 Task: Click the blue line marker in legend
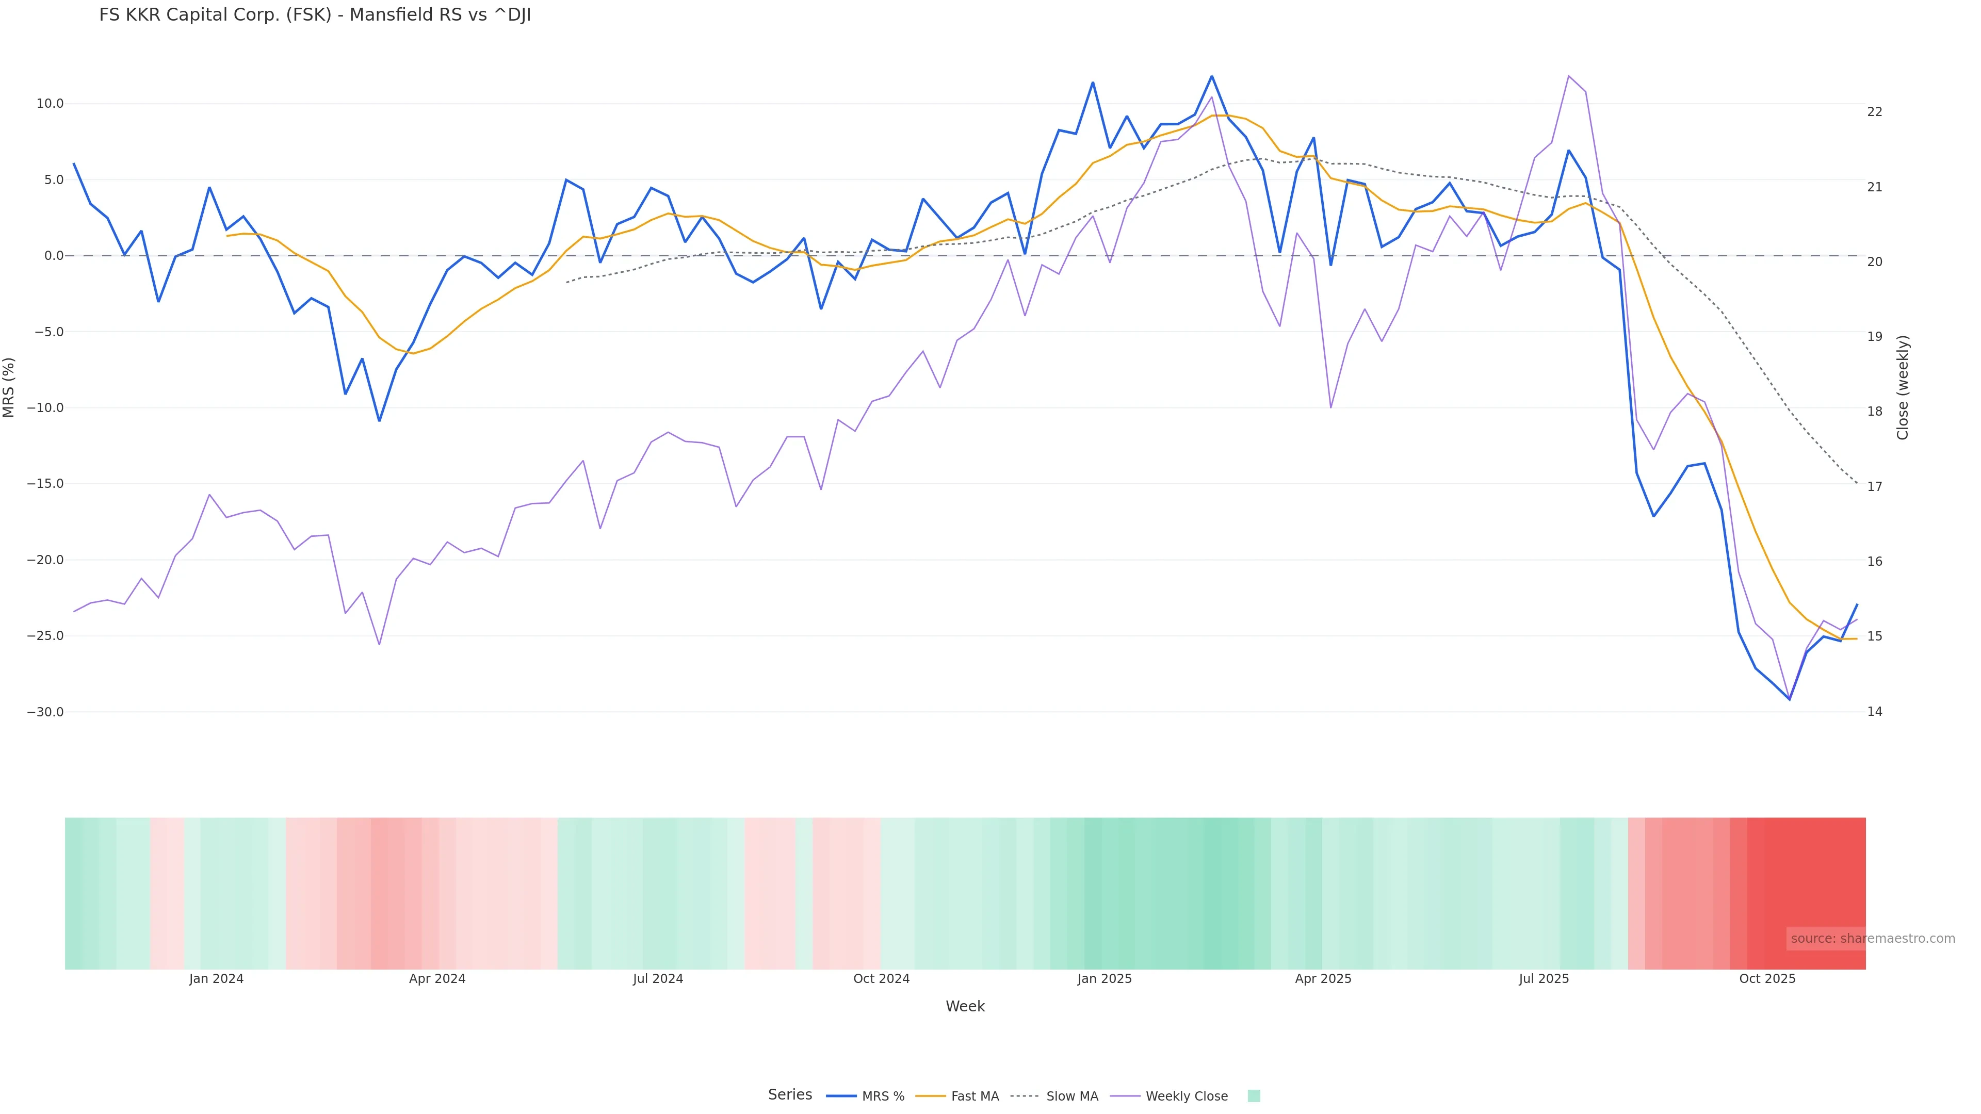pyautogui.click(x=841, y=1096)
